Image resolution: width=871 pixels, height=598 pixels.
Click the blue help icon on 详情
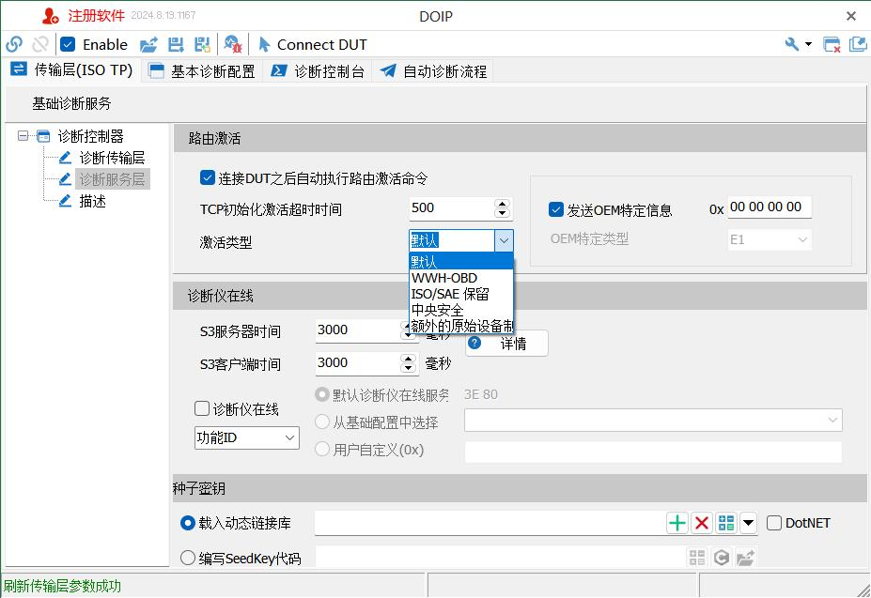tap(474, 343)
